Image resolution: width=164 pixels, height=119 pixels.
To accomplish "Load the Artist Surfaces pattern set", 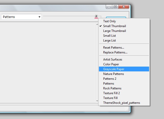I will (113, 59).
